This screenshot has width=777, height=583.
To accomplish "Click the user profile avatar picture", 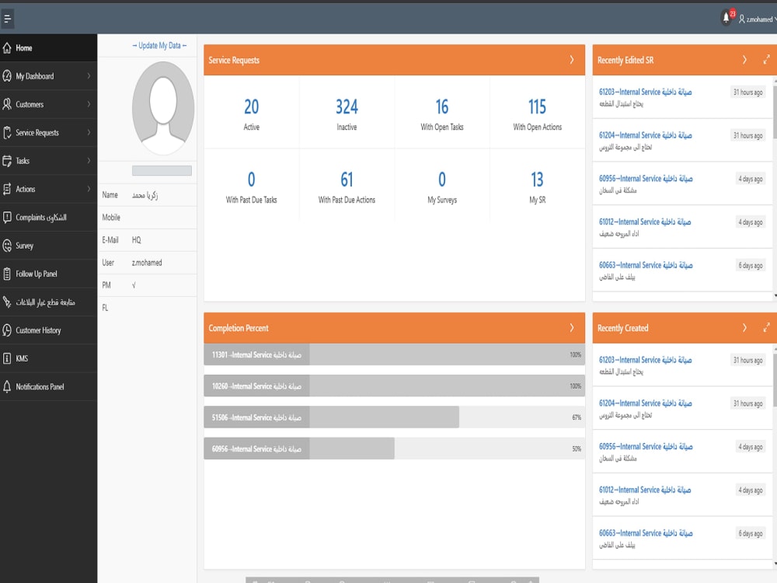I will coord(163,109).
